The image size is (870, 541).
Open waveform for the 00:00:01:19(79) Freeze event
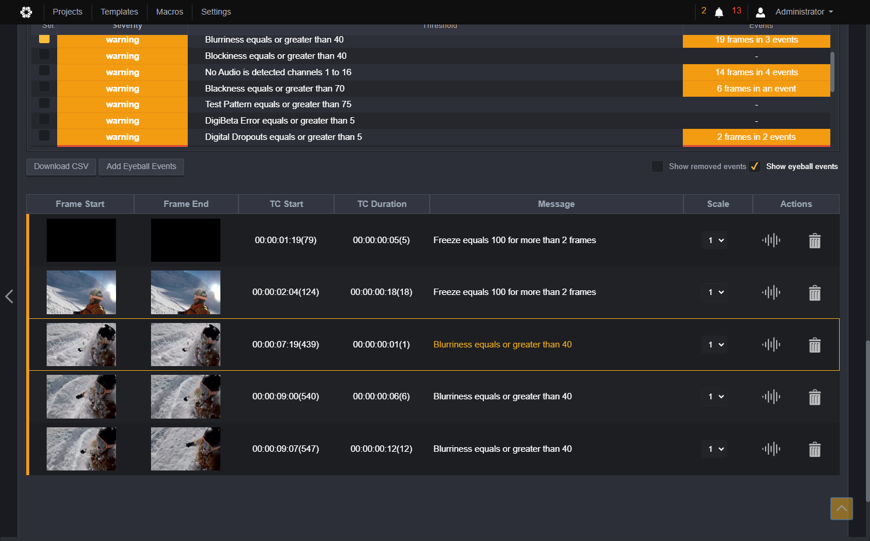click(771, 240)
